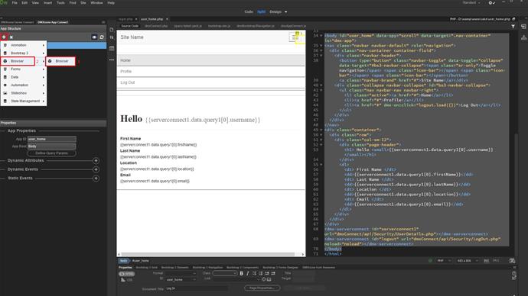Click the Document Title field
The image size is (528, 296).
click(197, 288)
